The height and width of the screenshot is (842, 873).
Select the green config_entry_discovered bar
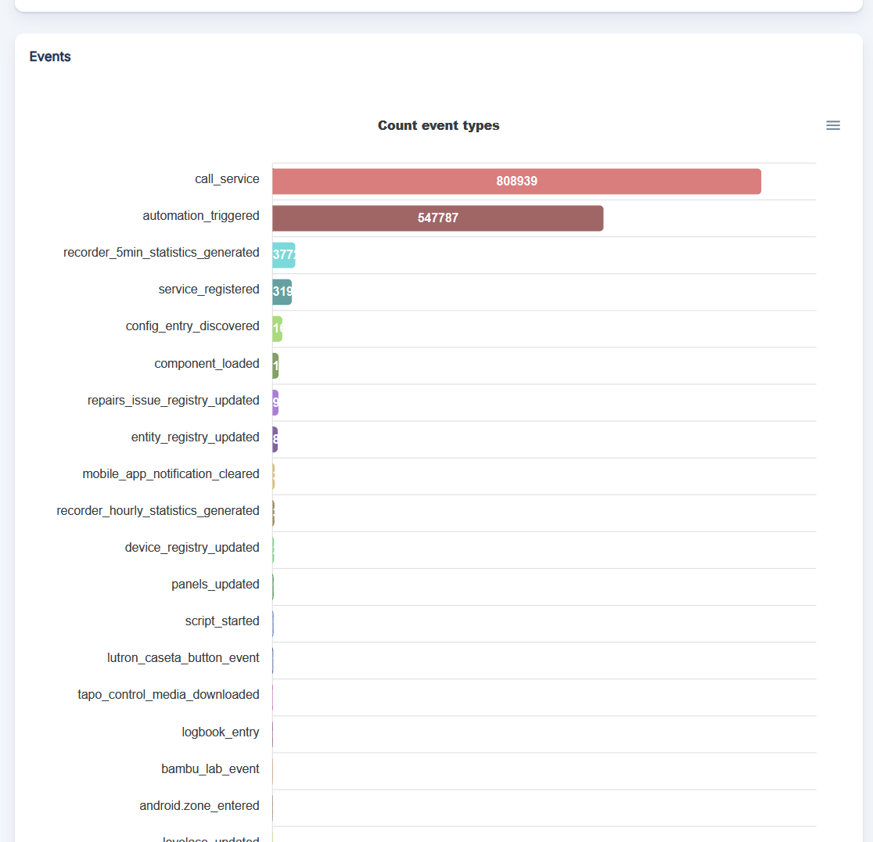coord(278,328)
